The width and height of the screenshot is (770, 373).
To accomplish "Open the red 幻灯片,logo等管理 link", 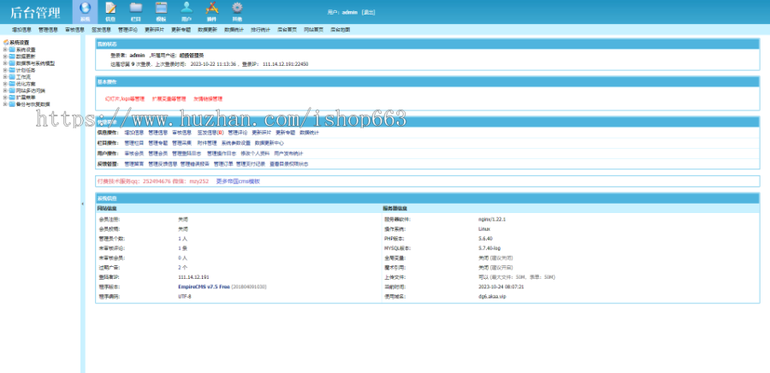I will [x=125, y=98].
